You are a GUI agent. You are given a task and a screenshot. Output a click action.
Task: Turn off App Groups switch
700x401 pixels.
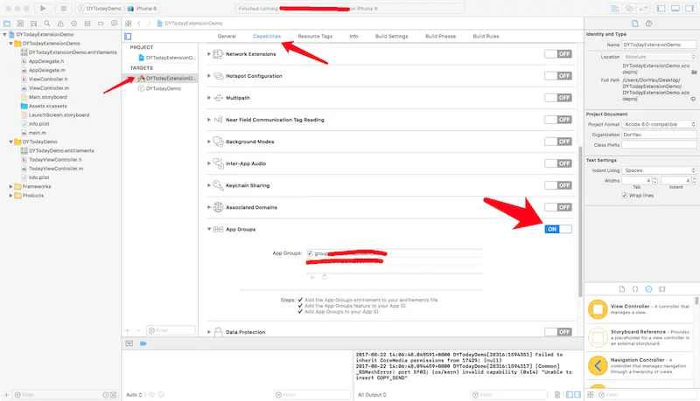pos(558,229)
